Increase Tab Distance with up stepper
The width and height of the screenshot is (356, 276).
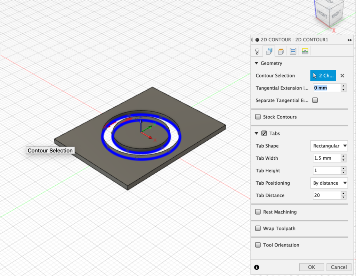tap(343, 193)
